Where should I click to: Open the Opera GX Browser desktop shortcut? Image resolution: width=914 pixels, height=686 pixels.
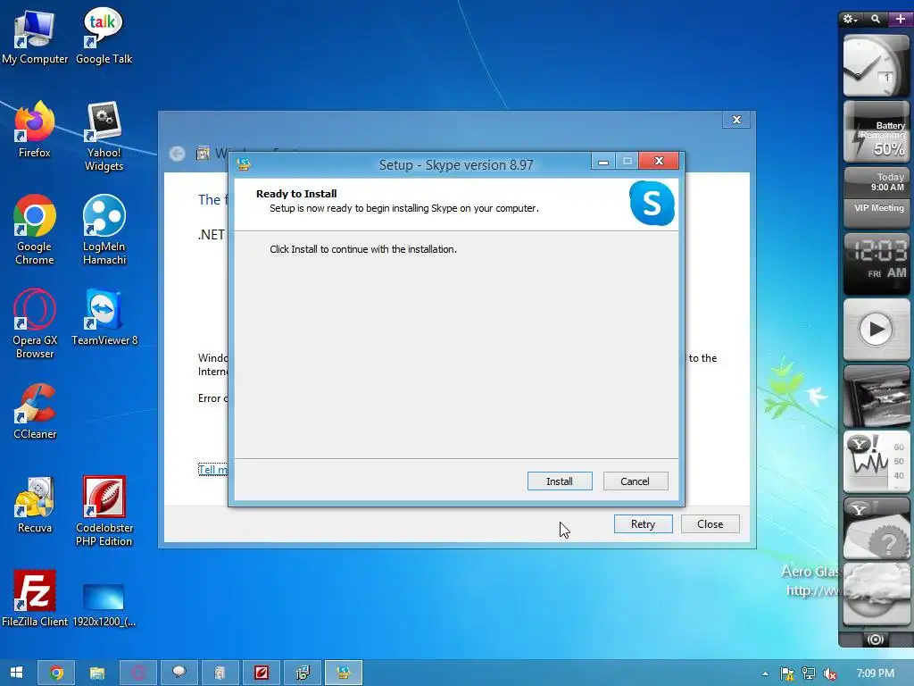pos(35,323)
